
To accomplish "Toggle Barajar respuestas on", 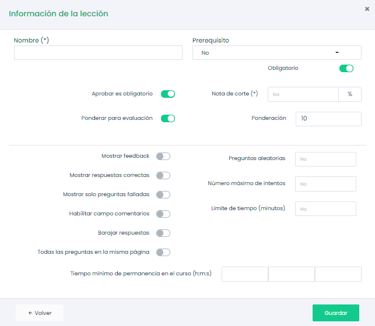I will (x=163, y=233).
